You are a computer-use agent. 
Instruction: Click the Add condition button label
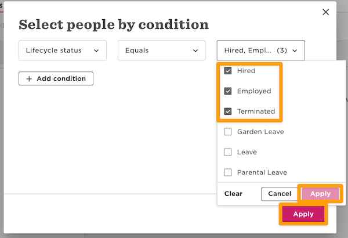(x=61, y=78)
